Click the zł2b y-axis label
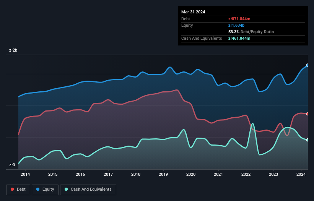The image size is (314, 201). point(13,50)
